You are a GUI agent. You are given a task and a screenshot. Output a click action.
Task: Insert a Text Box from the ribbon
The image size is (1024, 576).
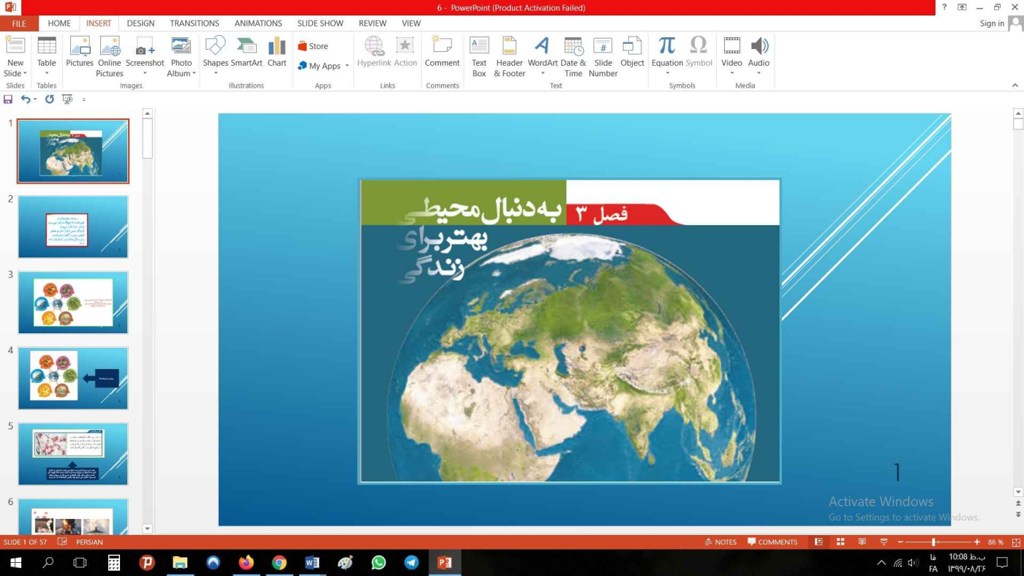[x=479, y=56]
